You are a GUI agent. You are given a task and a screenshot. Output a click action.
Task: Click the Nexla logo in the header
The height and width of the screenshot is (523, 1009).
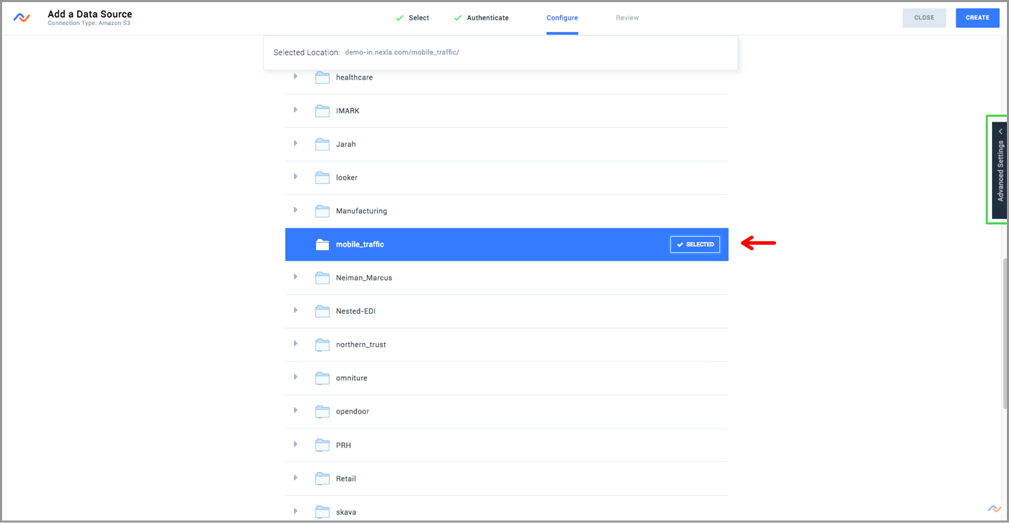point(22,17)
